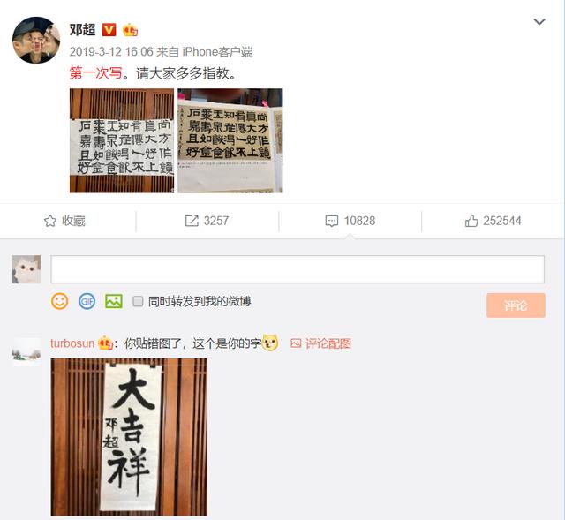
Task: Enable 同时转发到我的微博 checkbox
Action: coord(138,301)
